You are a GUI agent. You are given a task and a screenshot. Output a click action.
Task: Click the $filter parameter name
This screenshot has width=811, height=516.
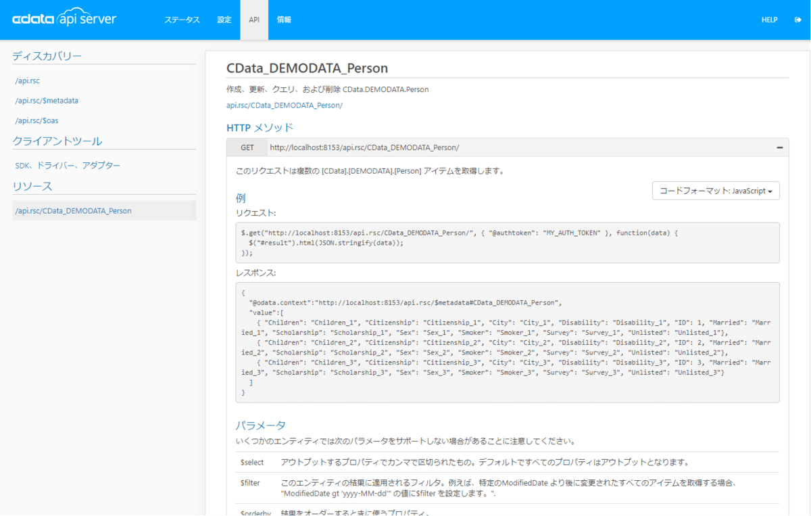pyautogui.click(x=250, y=483)
